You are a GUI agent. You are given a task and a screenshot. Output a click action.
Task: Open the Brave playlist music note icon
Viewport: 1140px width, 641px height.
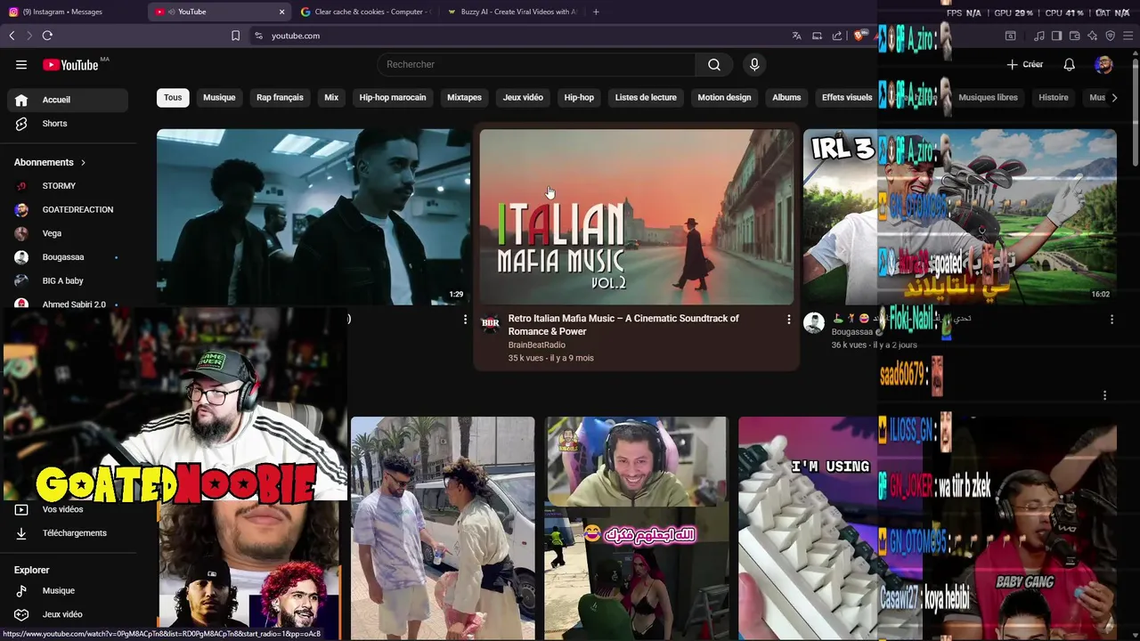tap(1039, 36)
